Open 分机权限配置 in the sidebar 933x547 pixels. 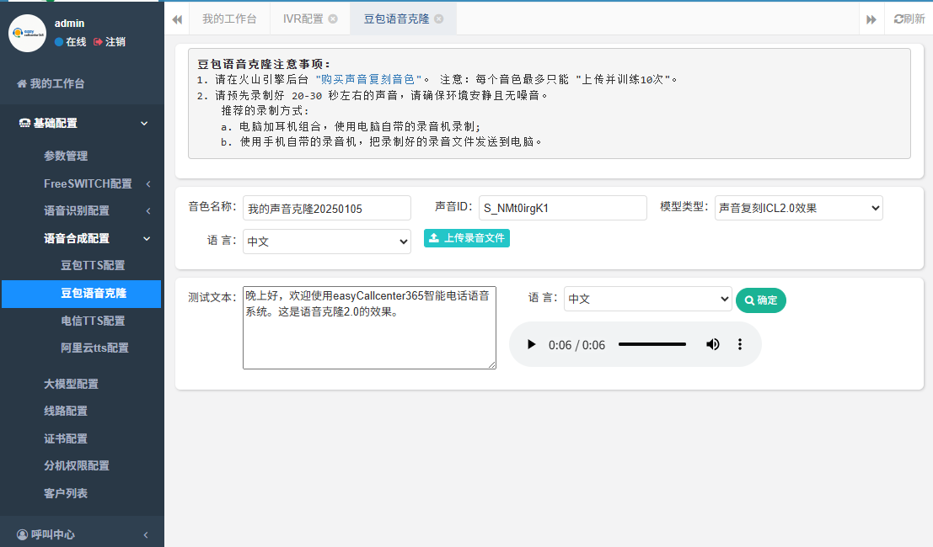click(x=76, y=465)
